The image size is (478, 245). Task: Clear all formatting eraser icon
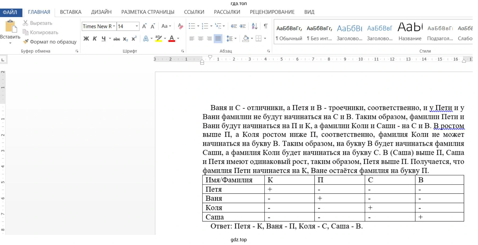point(180,26)
